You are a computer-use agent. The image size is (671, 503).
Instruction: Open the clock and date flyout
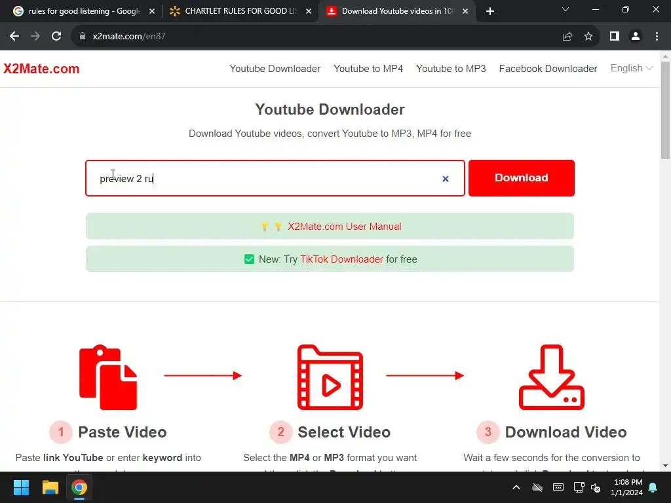click(x=626, y=487)
